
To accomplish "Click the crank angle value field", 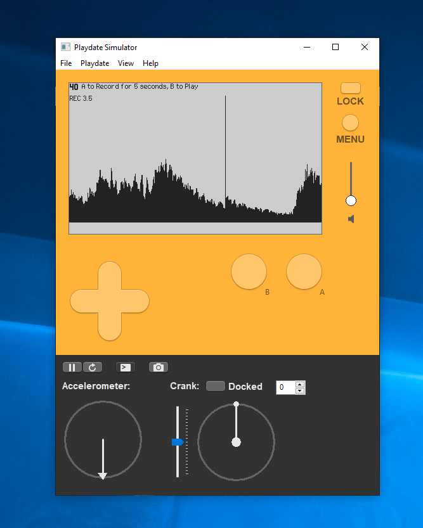I will click(x=285, y=387).
